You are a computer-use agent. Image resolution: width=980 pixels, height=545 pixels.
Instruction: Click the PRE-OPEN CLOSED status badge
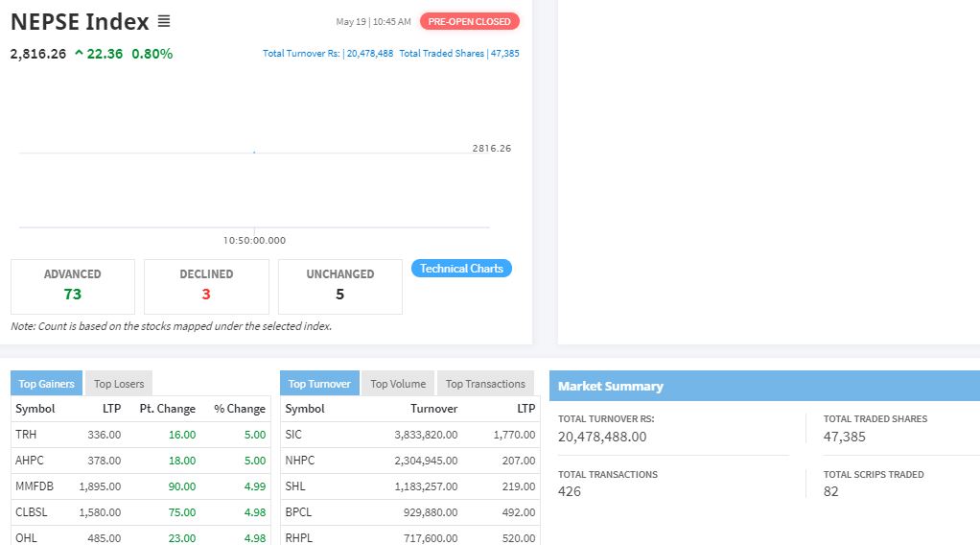tap(469, 21)
